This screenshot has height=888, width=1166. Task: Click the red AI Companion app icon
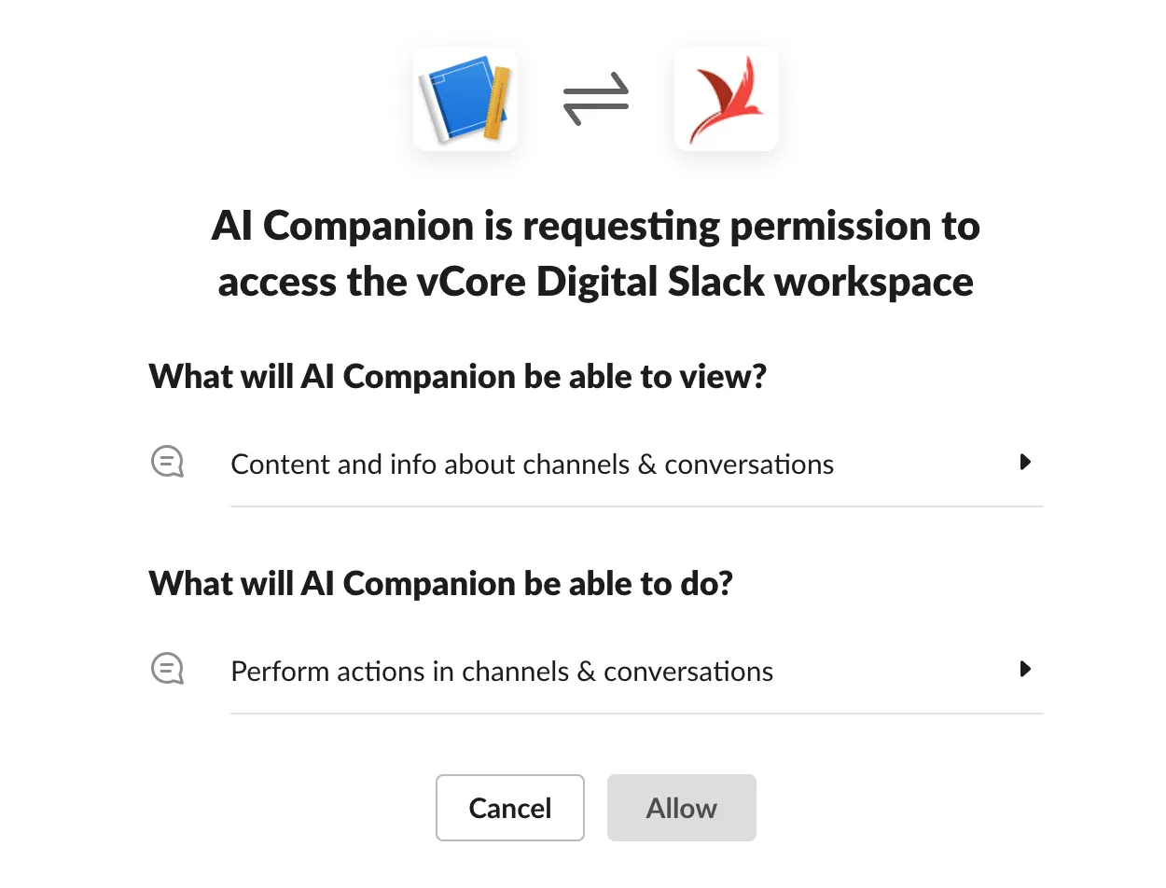(x=726, y=98)
